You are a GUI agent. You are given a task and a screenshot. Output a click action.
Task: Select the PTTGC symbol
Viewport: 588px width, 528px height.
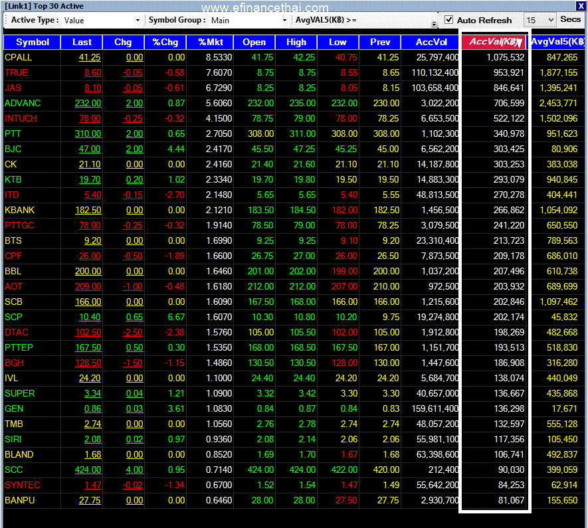click(x=19, y=225)
